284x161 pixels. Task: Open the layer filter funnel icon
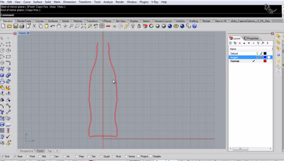[258, 43]
